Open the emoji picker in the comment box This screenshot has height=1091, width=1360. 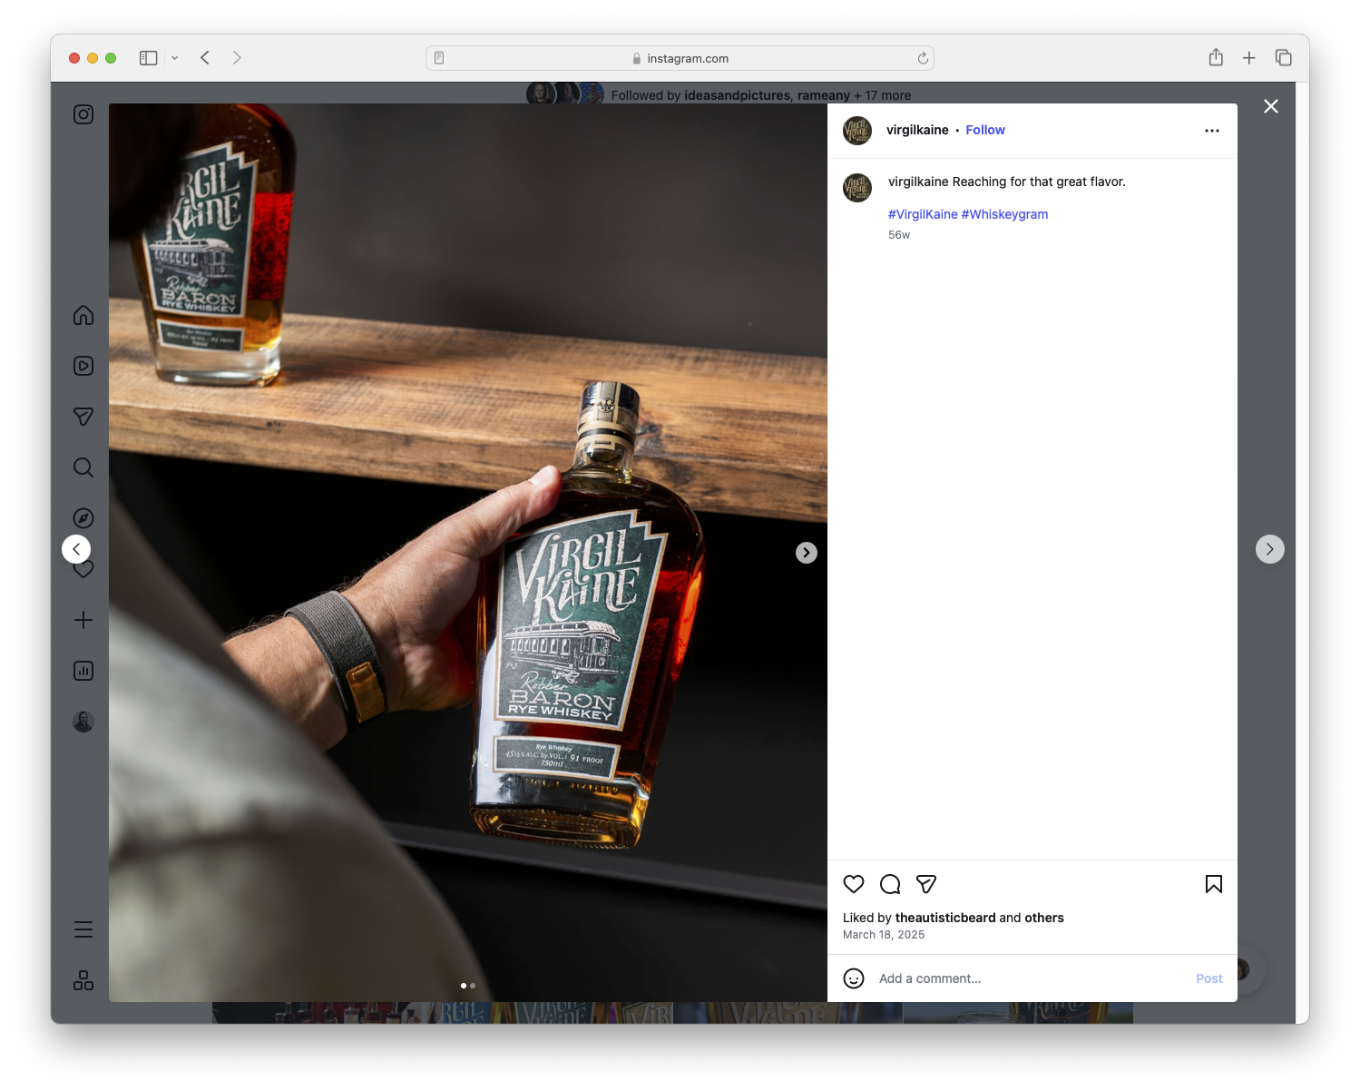coord(854,978)
